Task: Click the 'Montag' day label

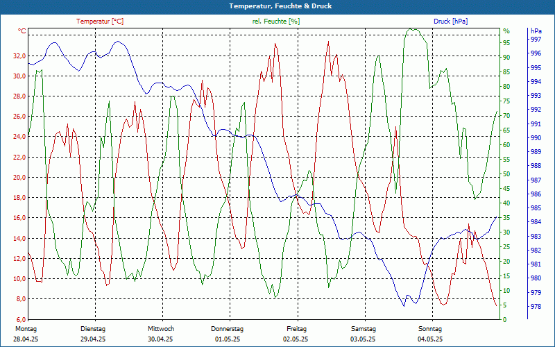Action: click(x=26, y=329)
